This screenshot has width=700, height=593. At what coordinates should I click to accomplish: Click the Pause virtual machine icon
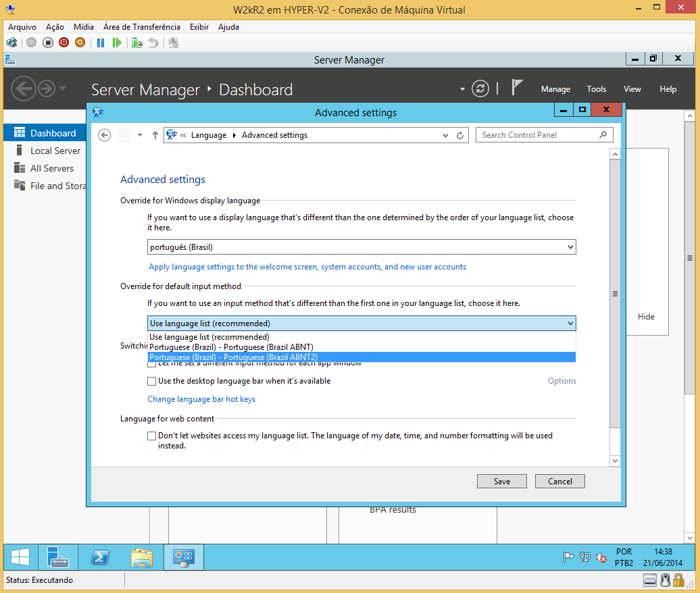[x=101, y=43]
